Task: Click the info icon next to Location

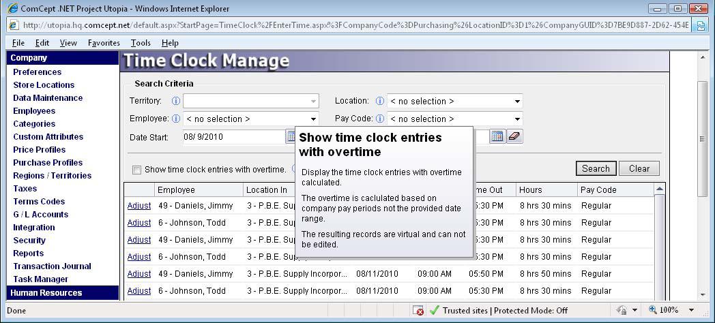Action: pos(380,101)
